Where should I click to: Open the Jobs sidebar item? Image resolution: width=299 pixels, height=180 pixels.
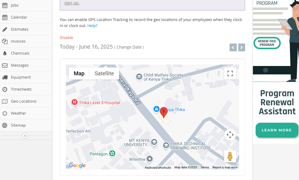26,5
